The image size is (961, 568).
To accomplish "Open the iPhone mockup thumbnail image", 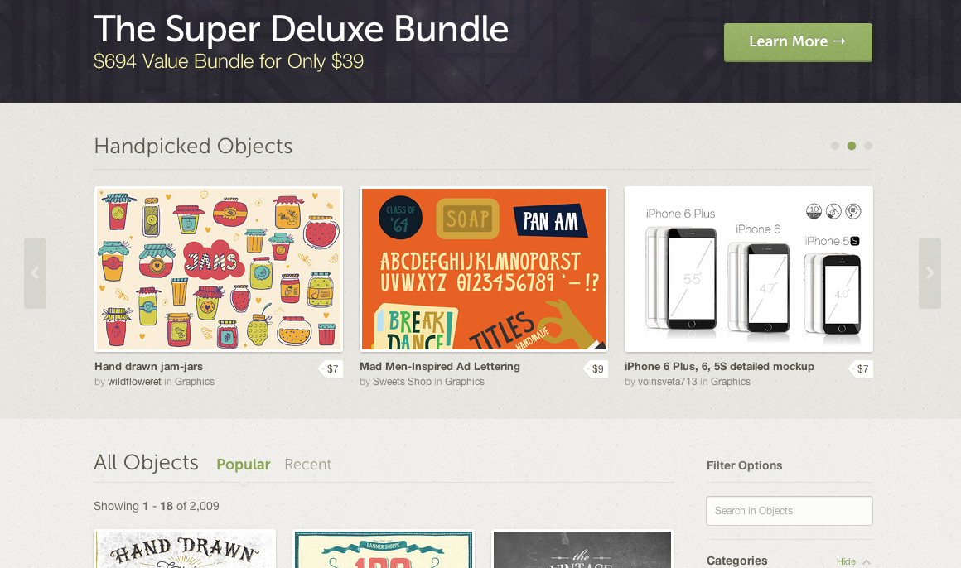I will pos(748,269).
